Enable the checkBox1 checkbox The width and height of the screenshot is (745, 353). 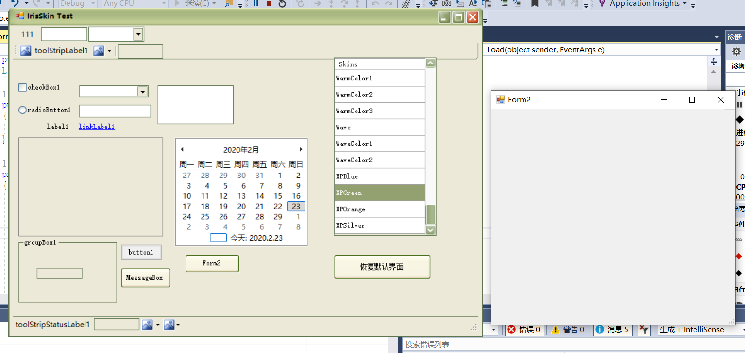pos(22,87)
